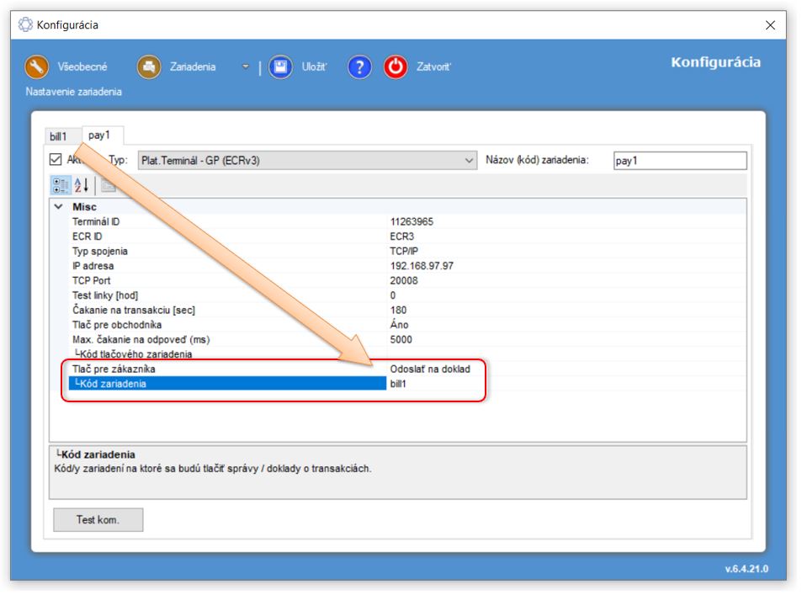Click the Konfigurácia window title icon
The image size is (802, 595).
point(25,25)
